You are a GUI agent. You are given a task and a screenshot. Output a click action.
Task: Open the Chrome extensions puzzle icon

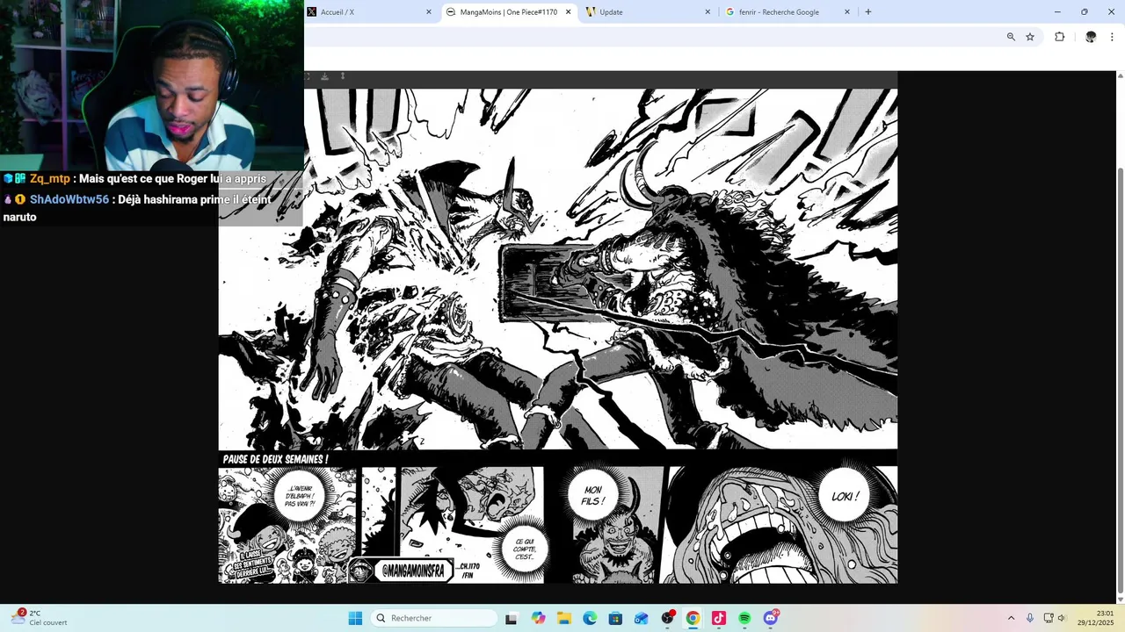1059,37
